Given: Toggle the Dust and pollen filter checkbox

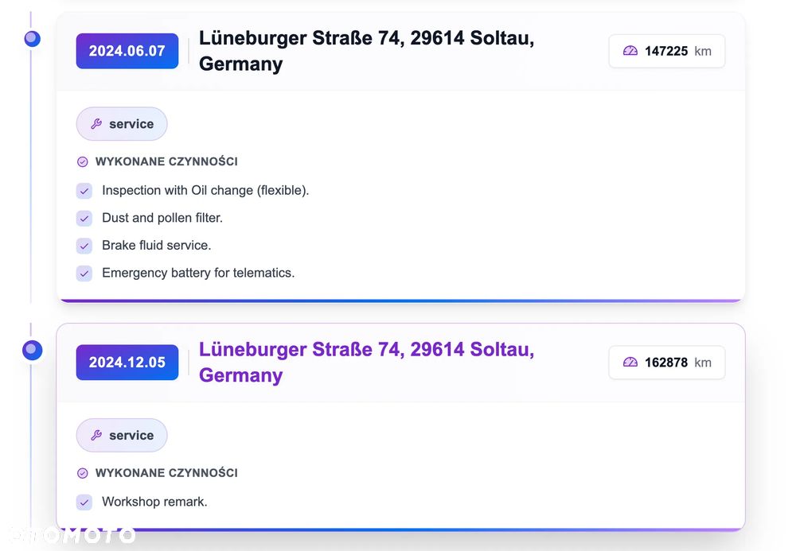Looking at the screenshot, I should click(84, 219).
